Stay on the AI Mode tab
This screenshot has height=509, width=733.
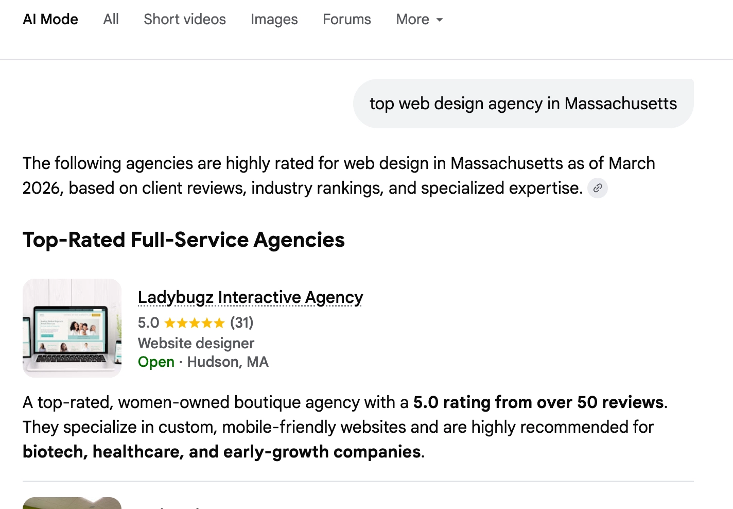(50, 19)
